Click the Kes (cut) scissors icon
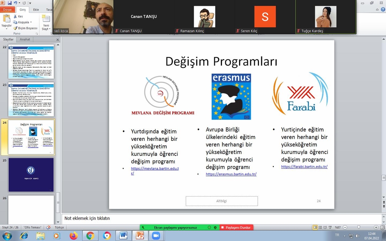Viewport: 386px width, 241px height. [15, 17]
